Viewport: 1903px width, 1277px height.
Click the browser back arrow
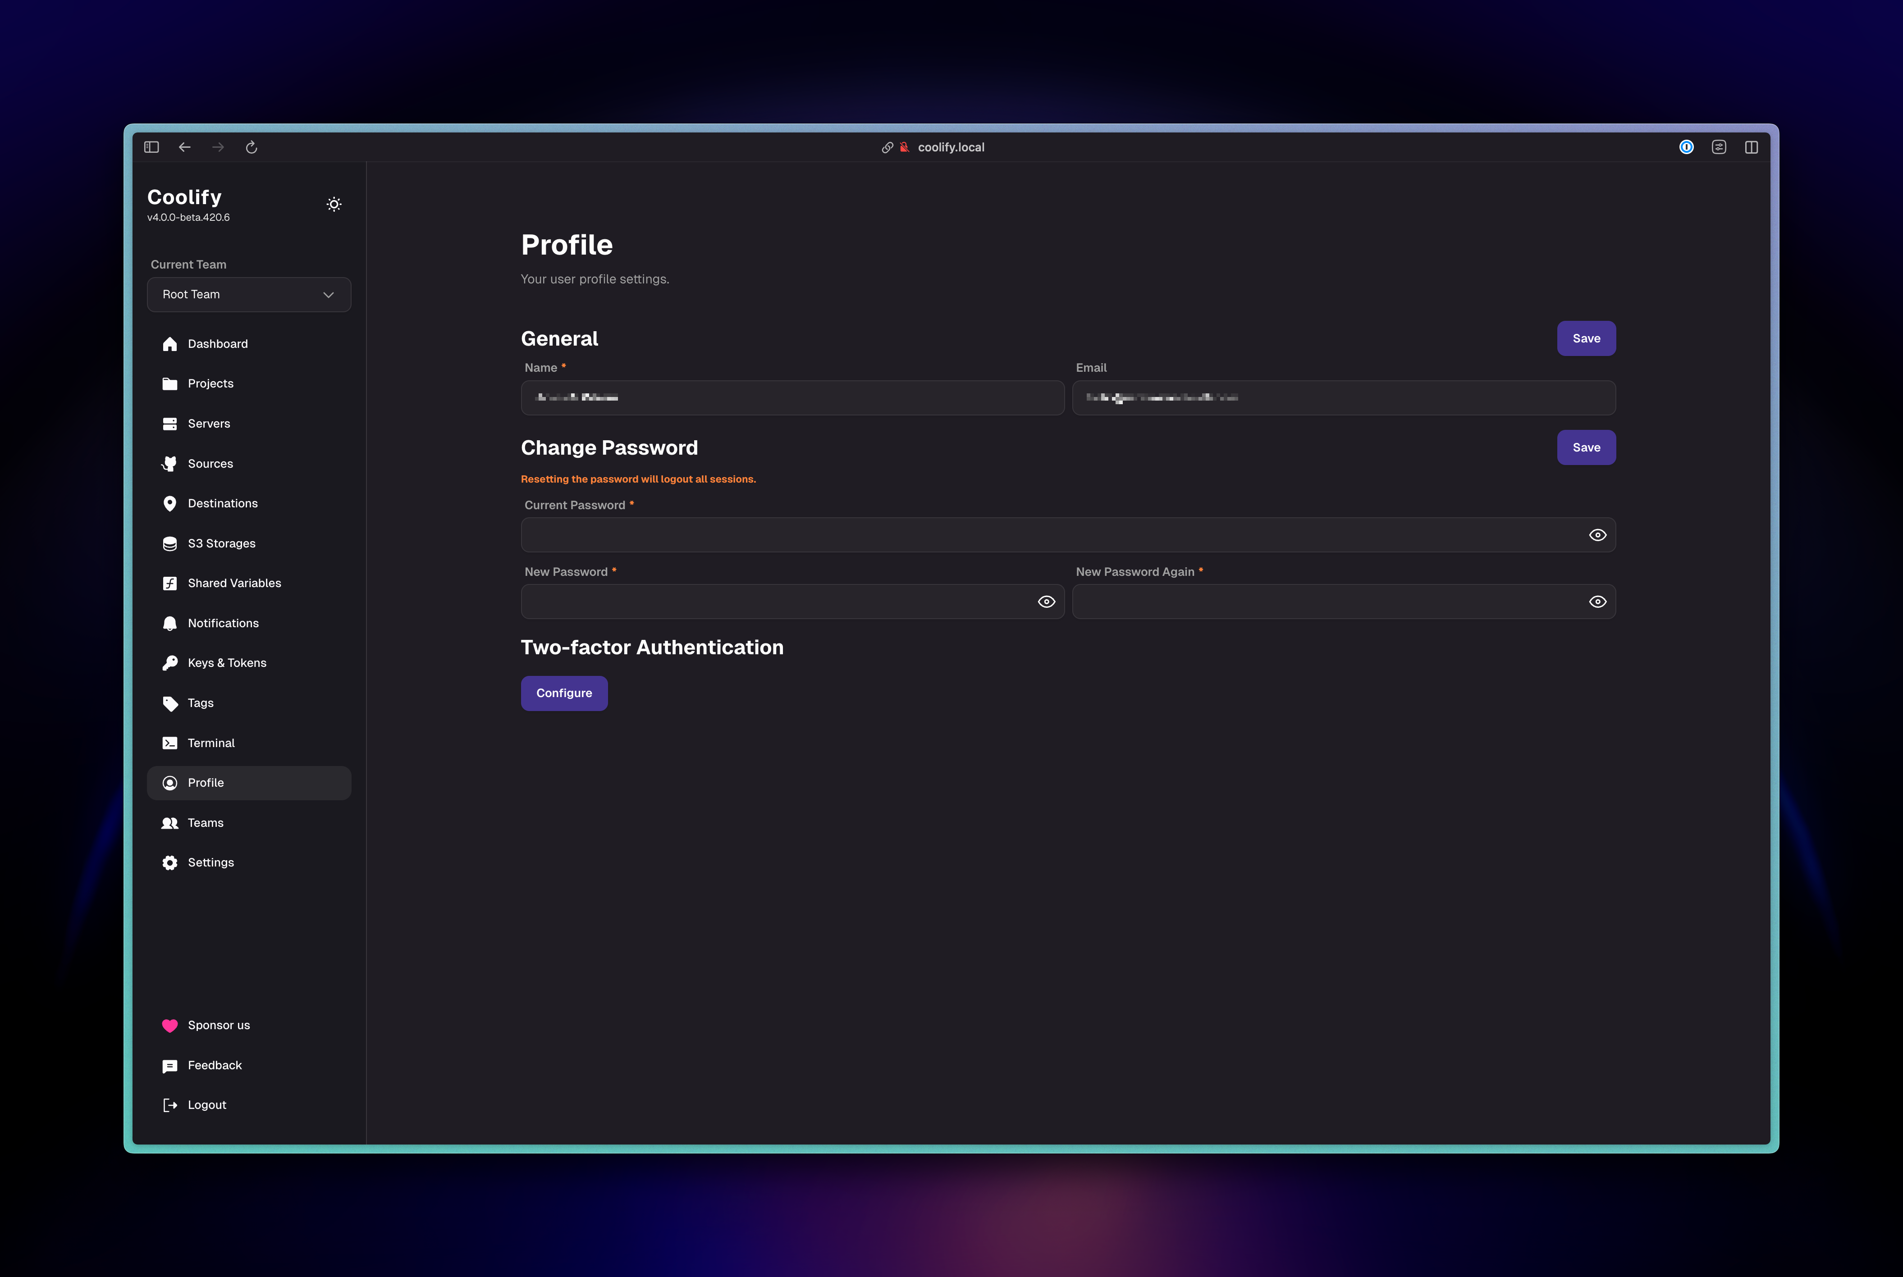click(184, 147)
